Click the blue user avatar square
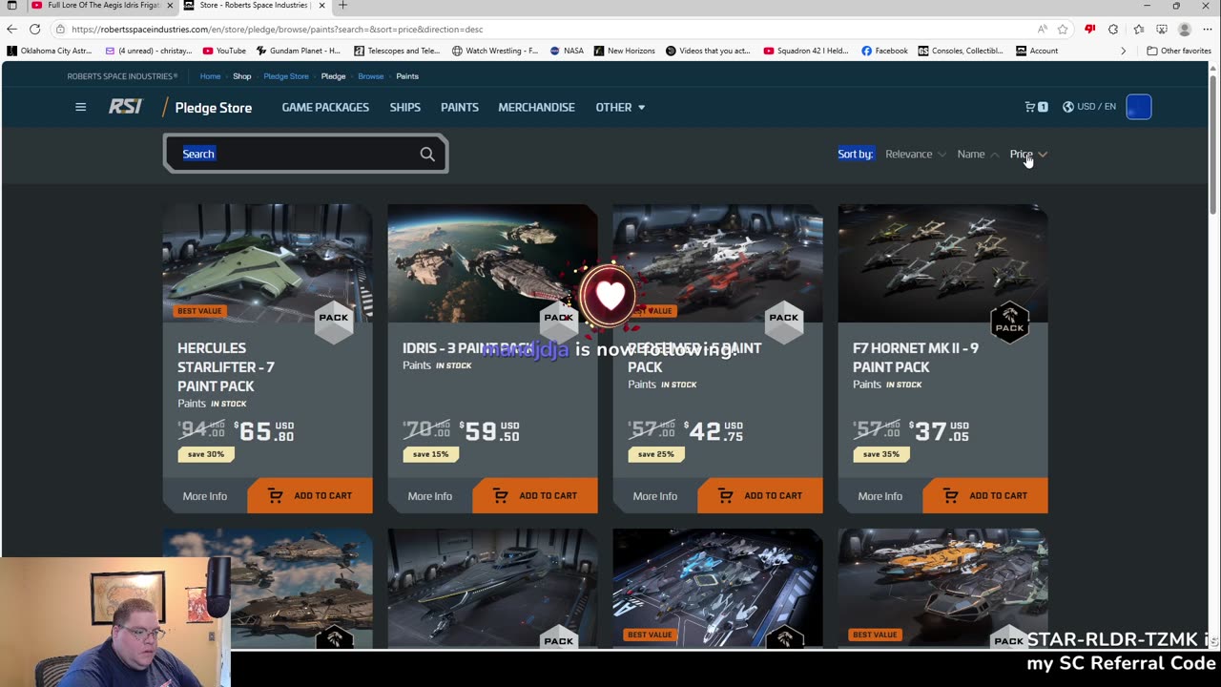Image resolution: width=1221 pixels, height=687 pixels. pos(1138,107)
